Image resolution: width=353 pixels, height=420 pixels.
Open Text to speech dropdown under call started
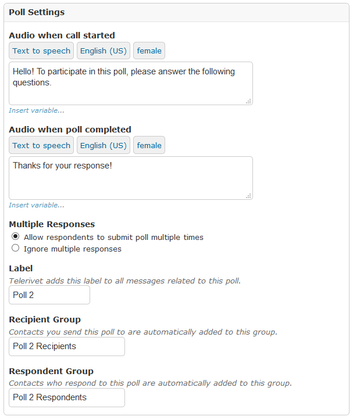(41, 51)
